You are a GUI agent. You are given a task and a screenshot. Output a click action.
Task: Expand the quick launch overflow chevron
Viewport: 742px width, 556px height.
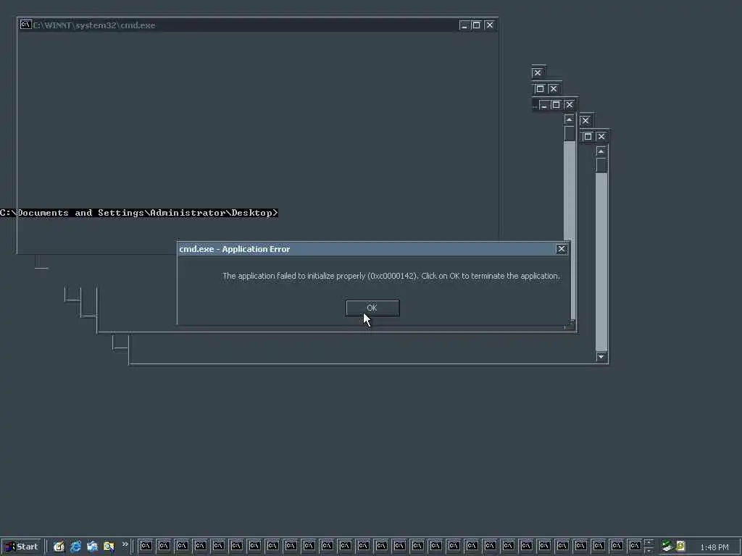tap(125, 544)
